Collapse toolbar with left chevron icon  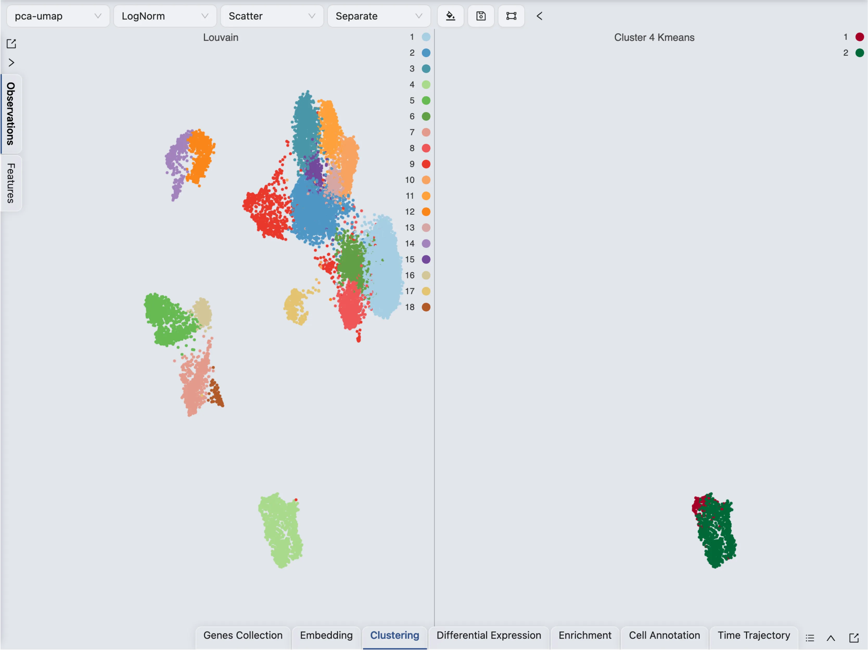[x=540, y=16]
